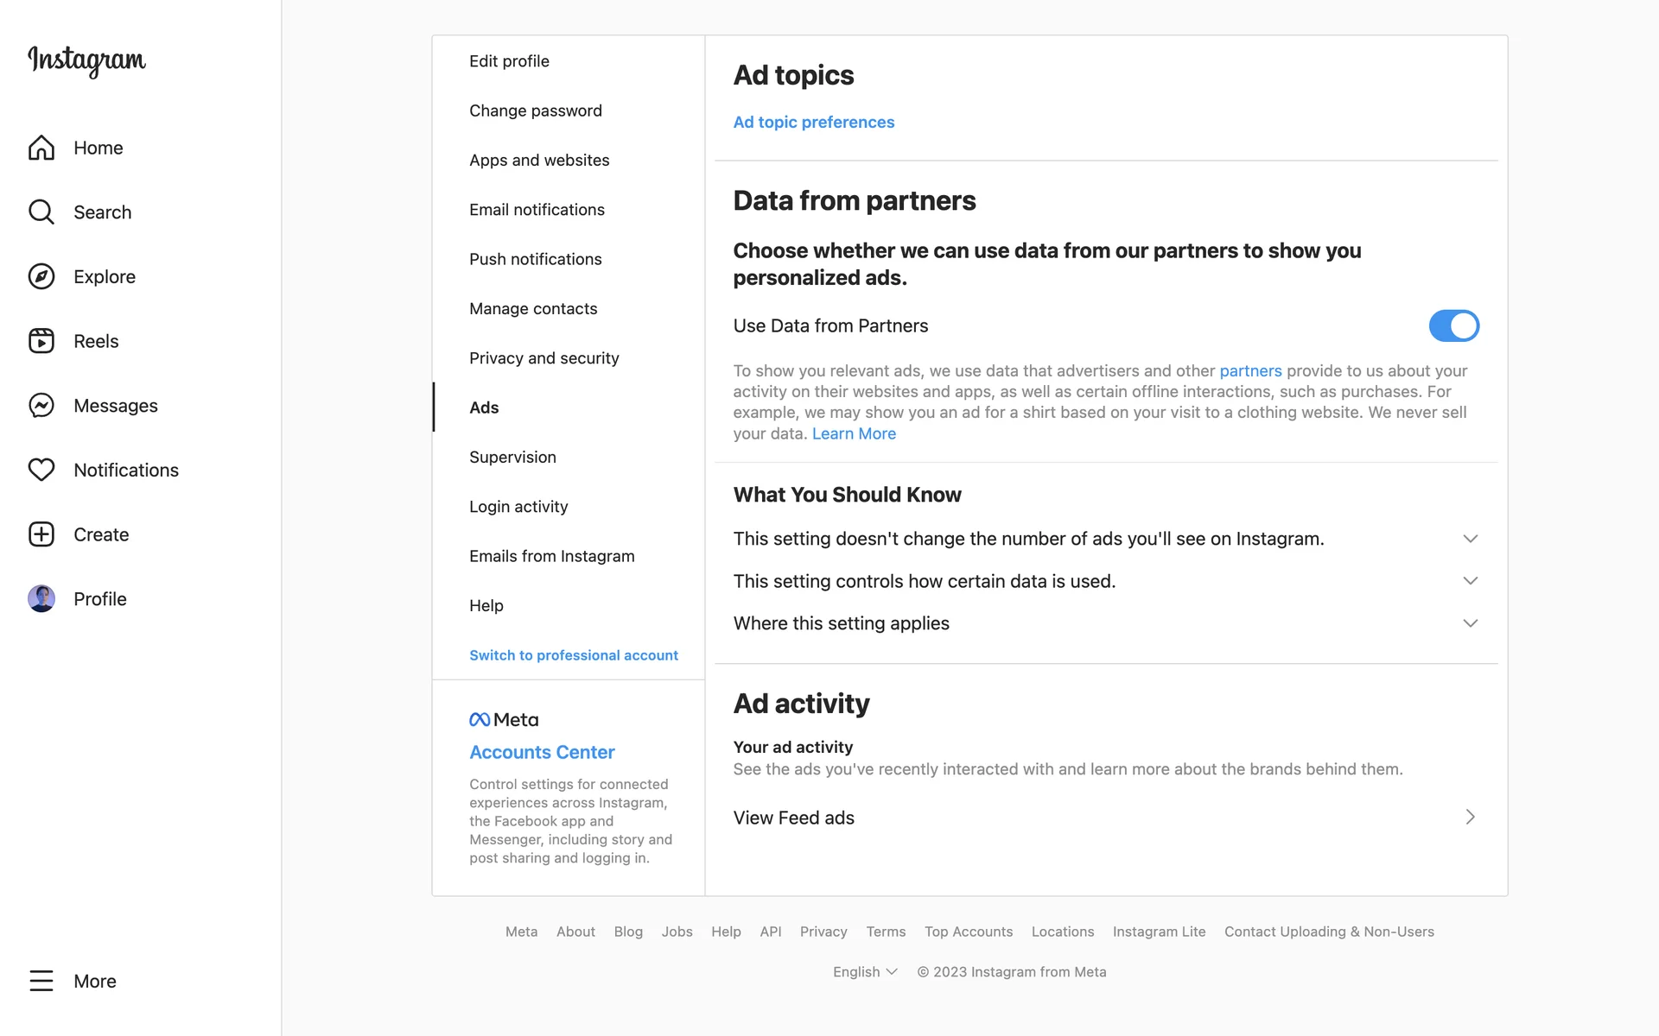Viewport: 1659px width, 1036px height.
Task: Click the Notifications heart icon
Action: point(41,470)
